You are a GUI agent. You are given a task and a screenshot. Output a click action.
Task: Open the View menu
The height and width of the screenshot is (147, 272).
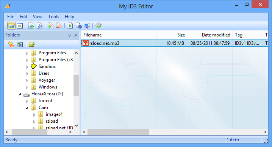38,17
